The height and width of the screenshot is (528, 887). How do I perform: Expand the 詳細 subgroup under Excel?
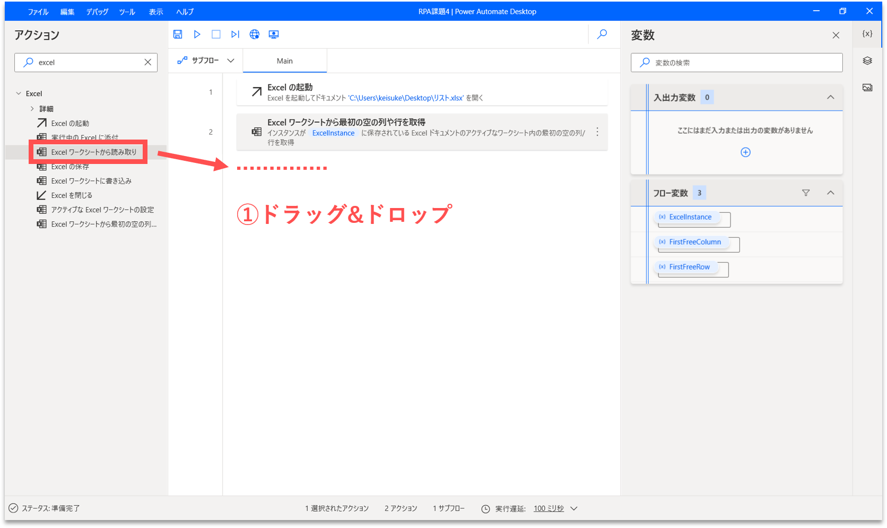click(x=32, y=109)
